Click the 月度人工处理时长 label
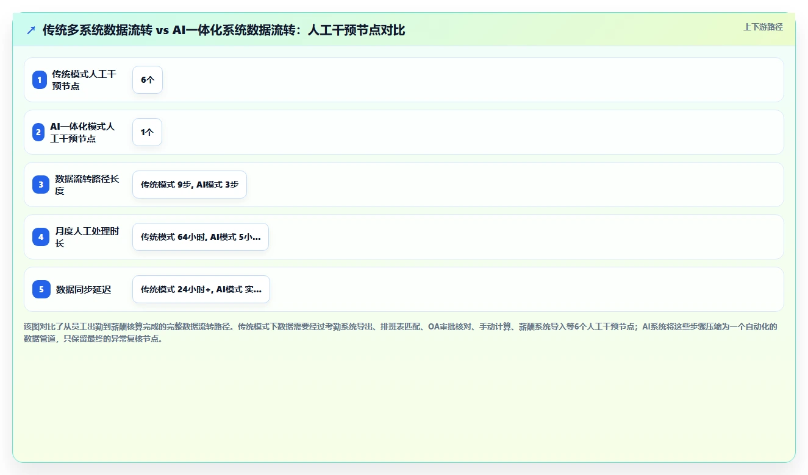The width and height of the screenshot is (808, 475). click(87, 237)
